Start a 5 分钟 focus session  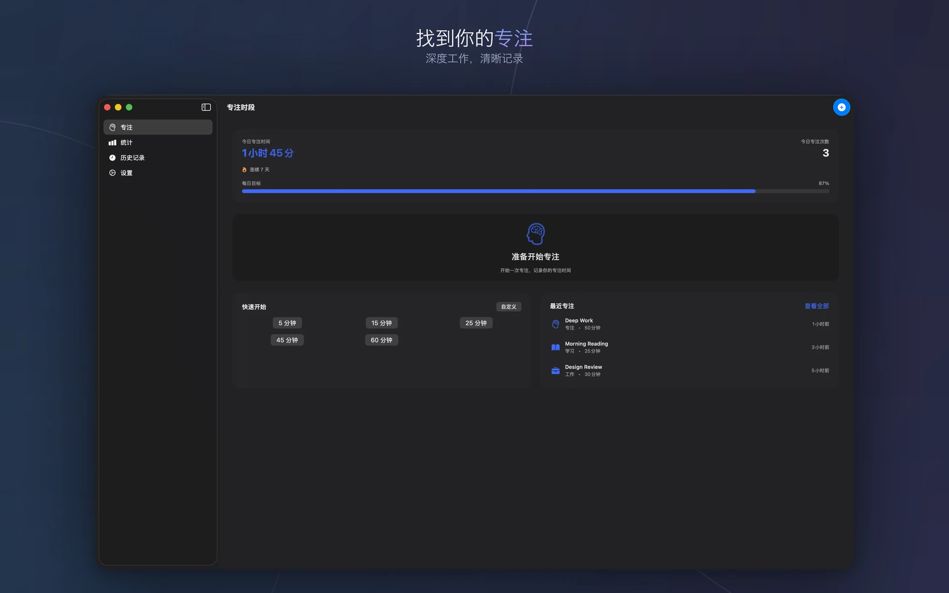click(287, 323)
